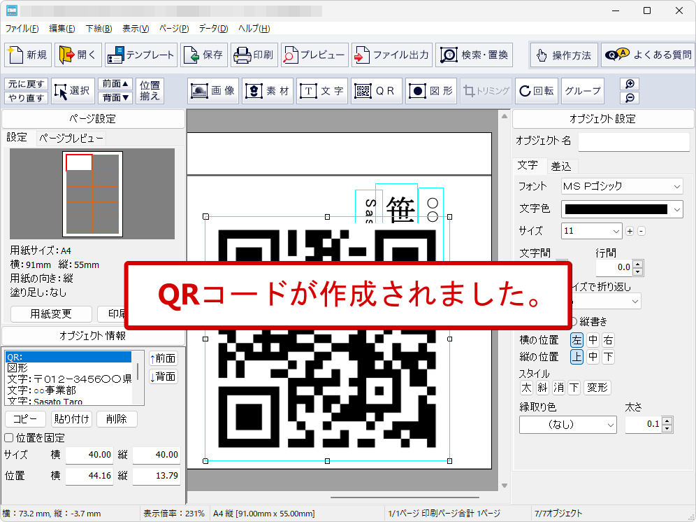Decrease outline 太さ with down arrow
Screen dimensions: 696x522
pyautogui.click(x=667, y=429)
